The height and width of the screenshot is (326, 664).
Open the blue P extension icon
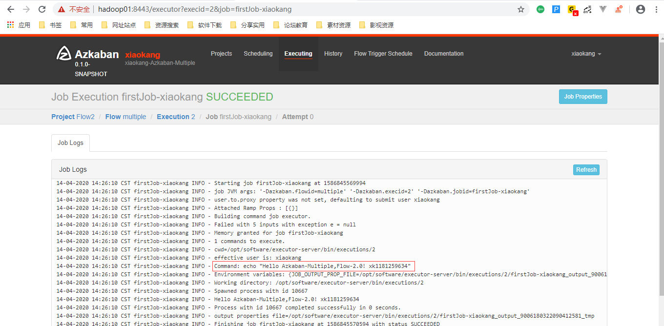pos(556,9)
